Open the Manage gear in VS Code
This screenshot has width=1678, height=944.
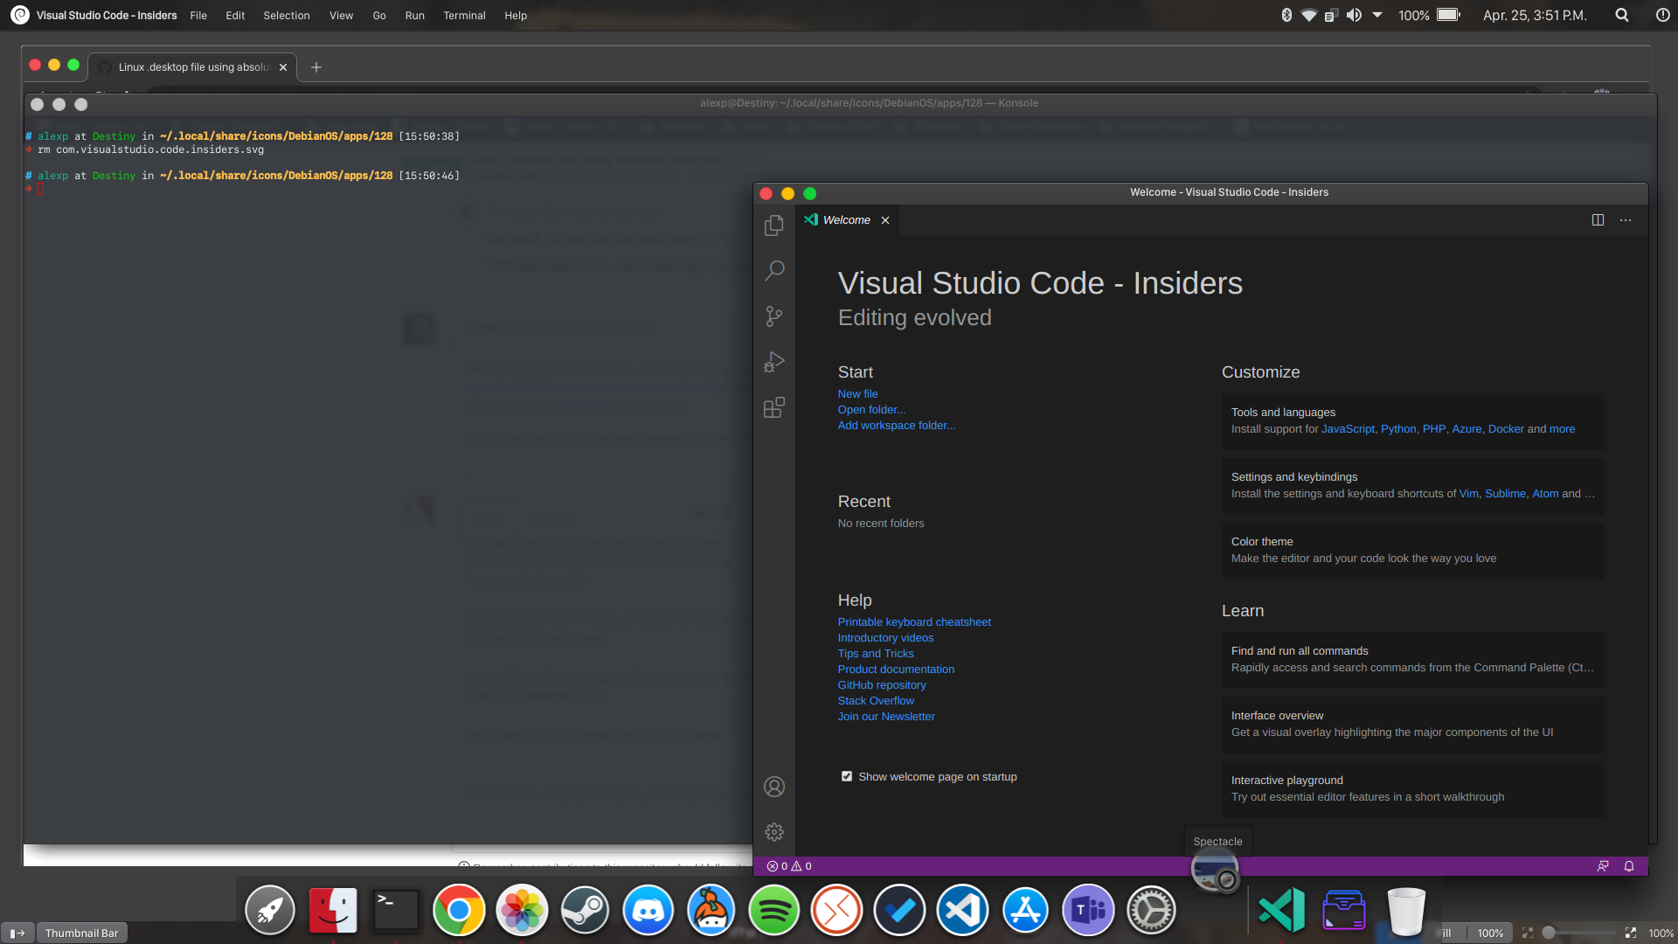(x=774, y=832)
